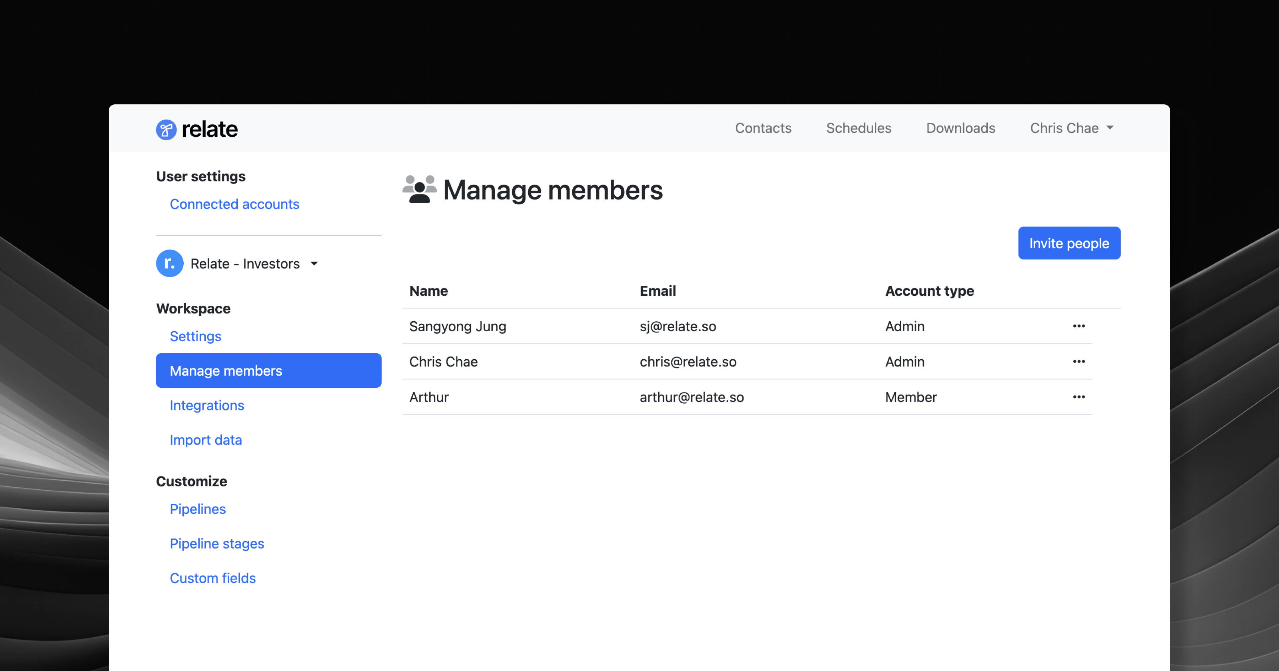Click the Relate - Investors workspace avatar
The width and height of the screenshot is (1279, 671).
tap(170, 263)
